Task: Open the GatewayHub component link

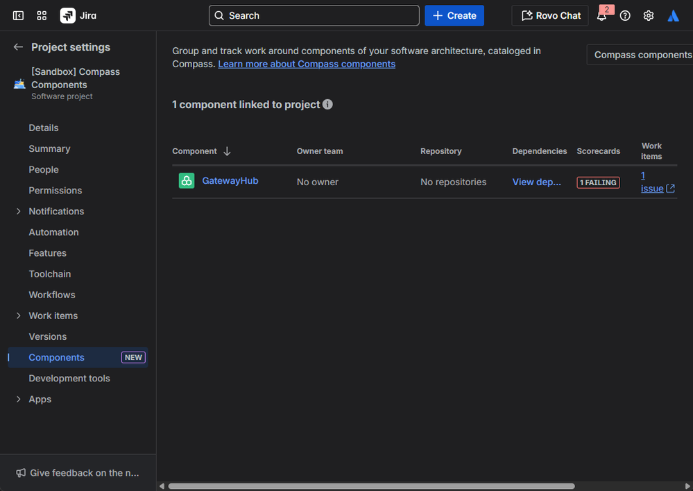Action: coord(230,181)
